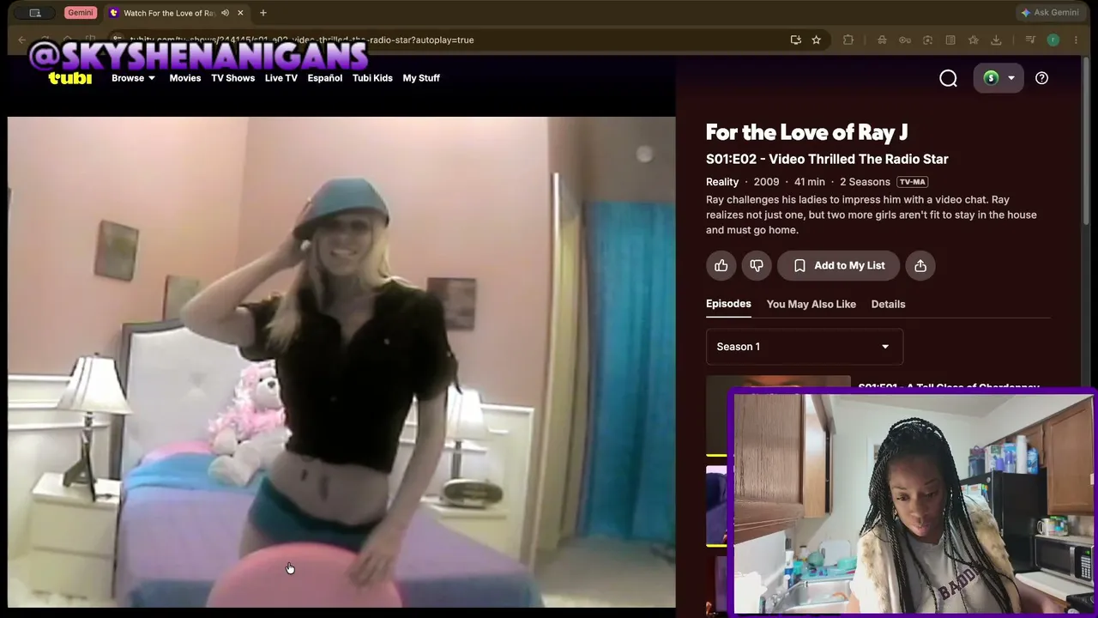Click the "41 min" duration text

pyautogui.click(x=810, y=182)
